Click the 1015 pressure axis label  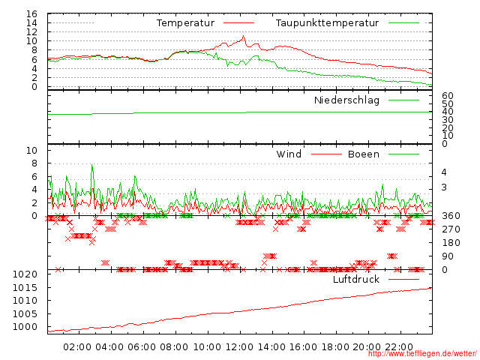pos(25,287)
